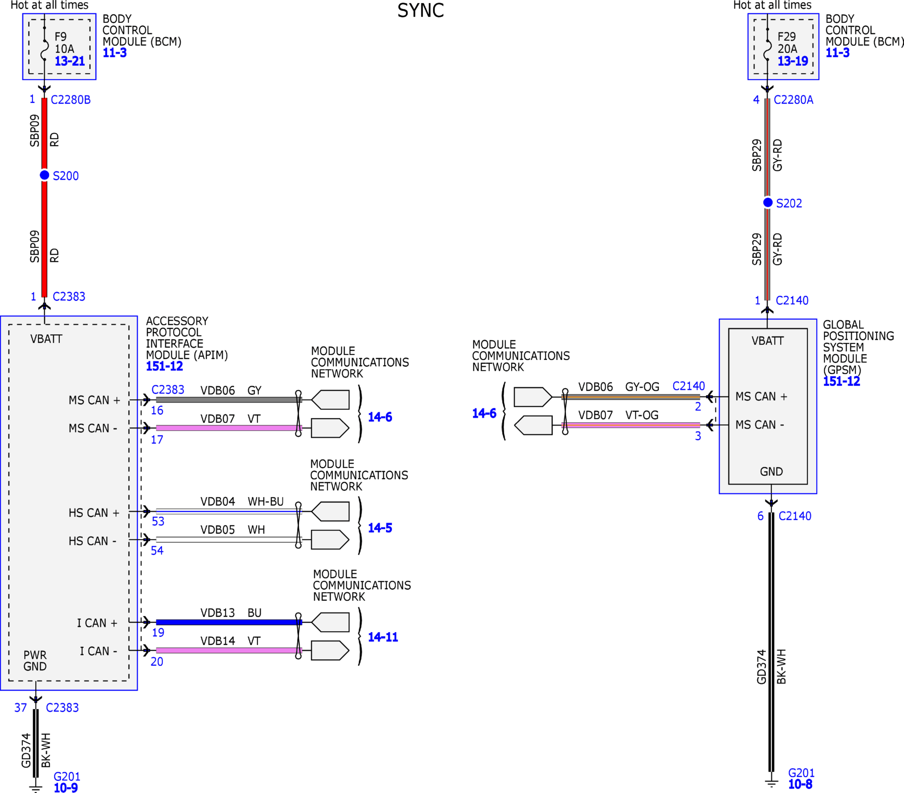904x793 pixels.
Task: Select the F29 20A fuse label
Action: click(787, 42)
